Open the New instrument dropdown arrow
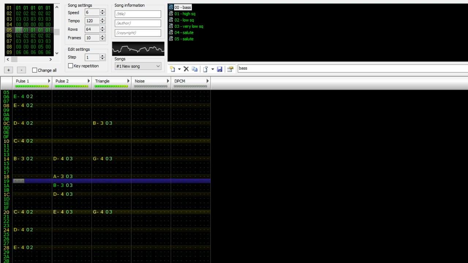 click(x=179, y=69)
